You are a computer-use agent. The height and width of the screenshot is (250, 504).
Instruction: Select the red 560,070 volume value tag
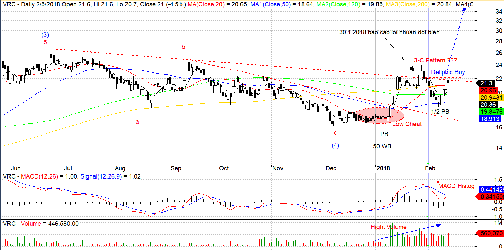click(x=489, y=233)
